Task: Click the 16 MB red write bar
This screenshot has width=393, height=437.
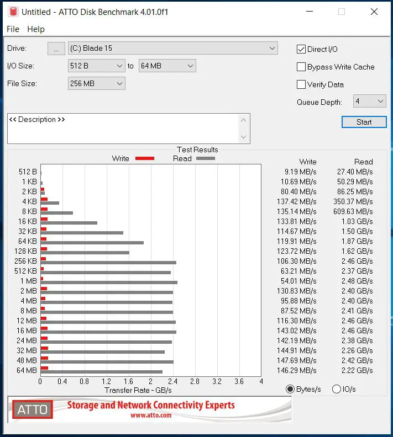Action: coord(44,328)
